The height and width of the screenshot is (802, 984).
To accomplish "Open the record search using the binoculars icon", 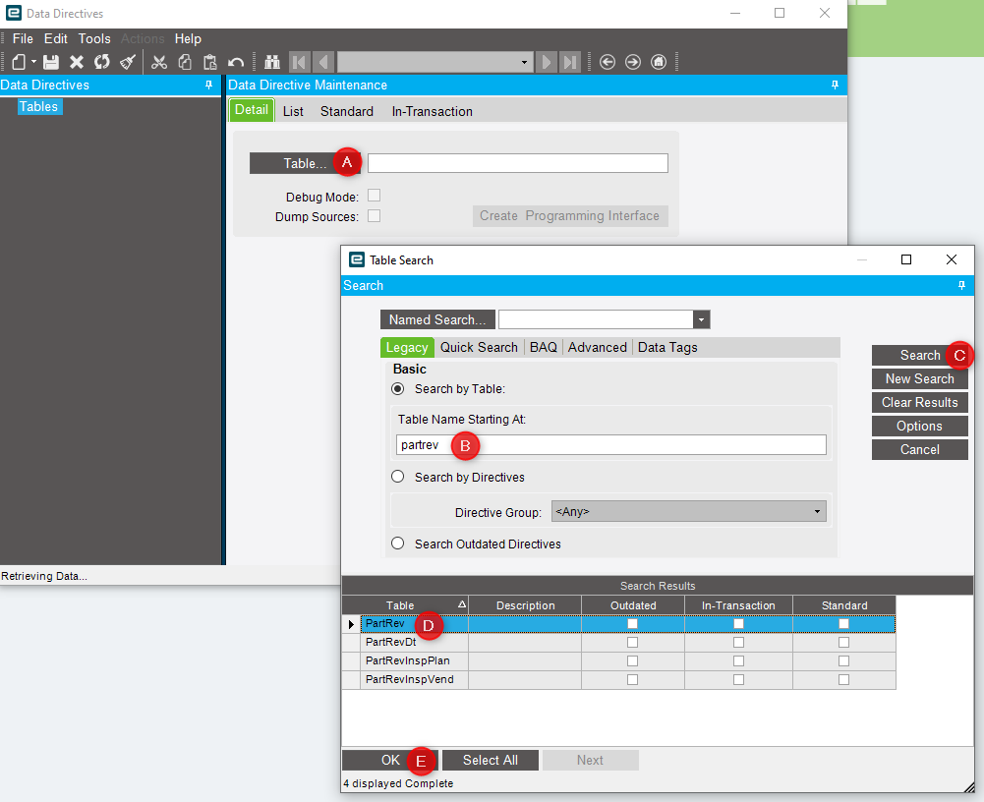I will click(x=271, y=61).
